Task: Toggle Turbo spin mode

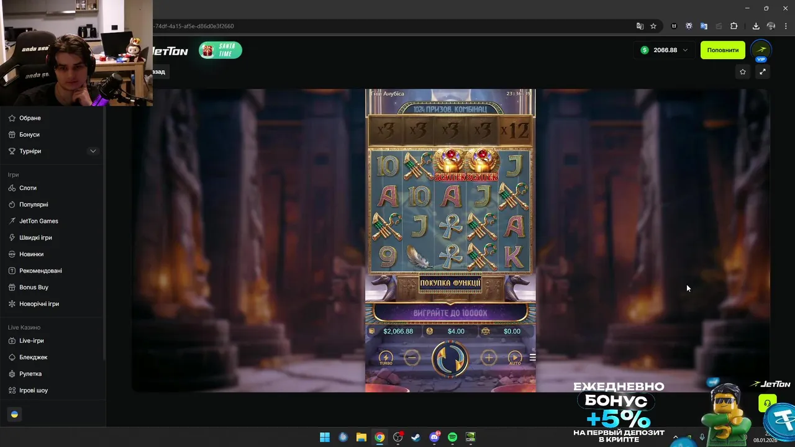Action: click(386, 358)
